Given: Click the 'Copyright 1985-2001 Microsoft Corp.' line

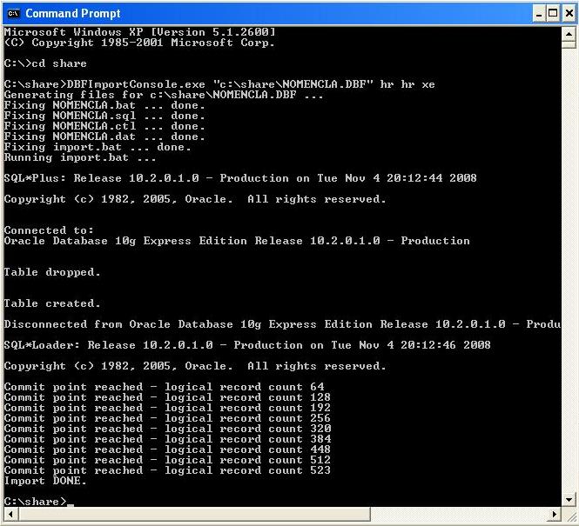Looking at the screenshot, I should coord(140,43).
